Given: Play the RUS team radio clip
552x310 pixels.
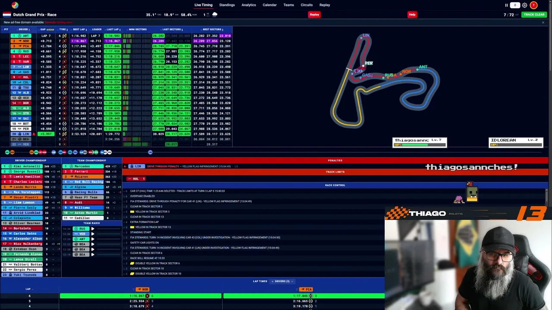Looking at the screenshot, I should pyautogui.click(x=93, y=229).
